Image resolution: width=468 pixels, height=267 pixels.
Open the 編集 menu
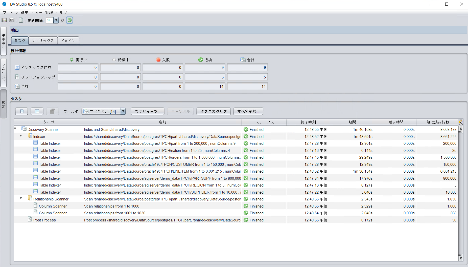(25, 12)
